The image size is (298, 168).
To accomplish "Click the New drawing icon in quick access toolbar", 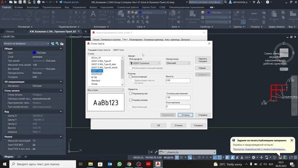I will point(11,2).
